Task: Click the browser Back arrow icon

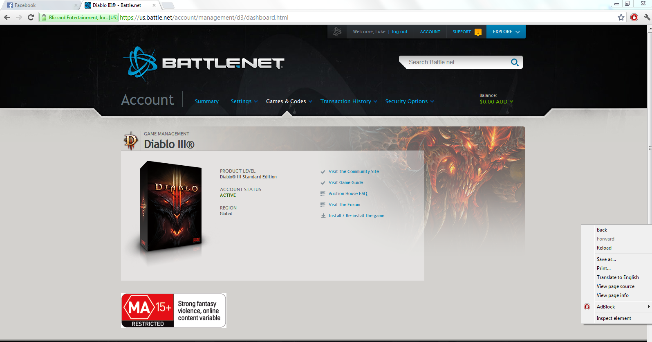Action: click(7, 18)
